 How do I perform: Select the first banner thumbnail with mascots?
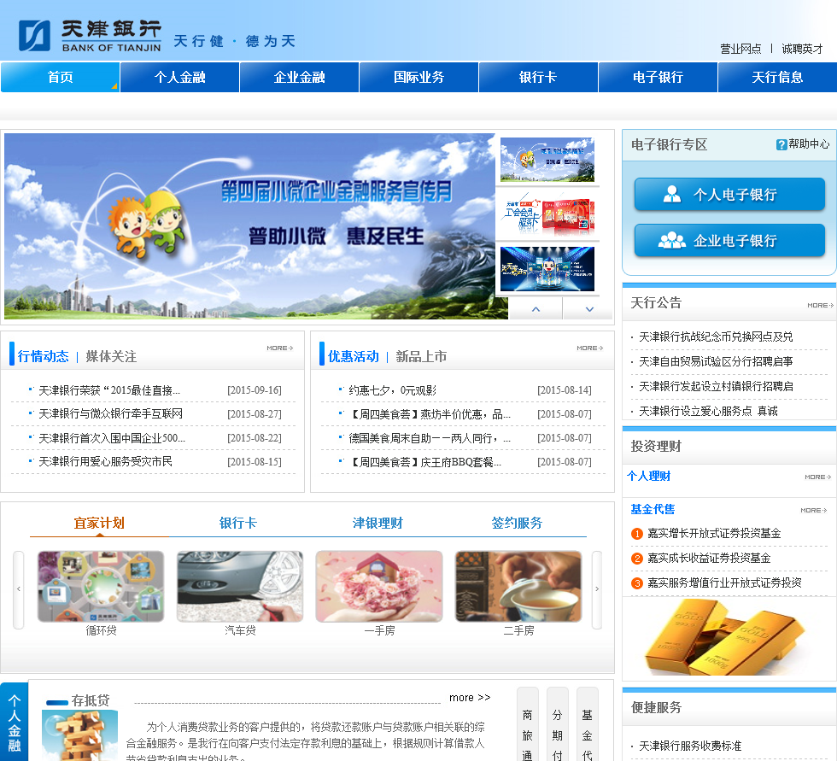(547, 160)
